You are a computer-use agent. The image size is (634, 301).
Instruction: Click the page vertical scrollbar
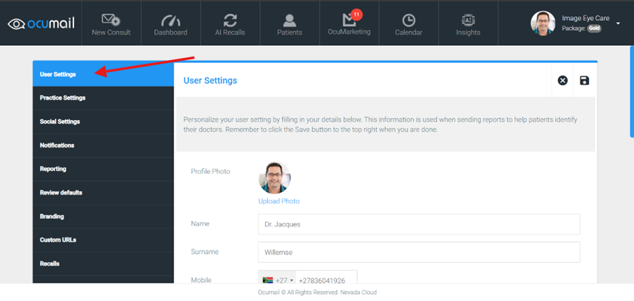(631, 92)
